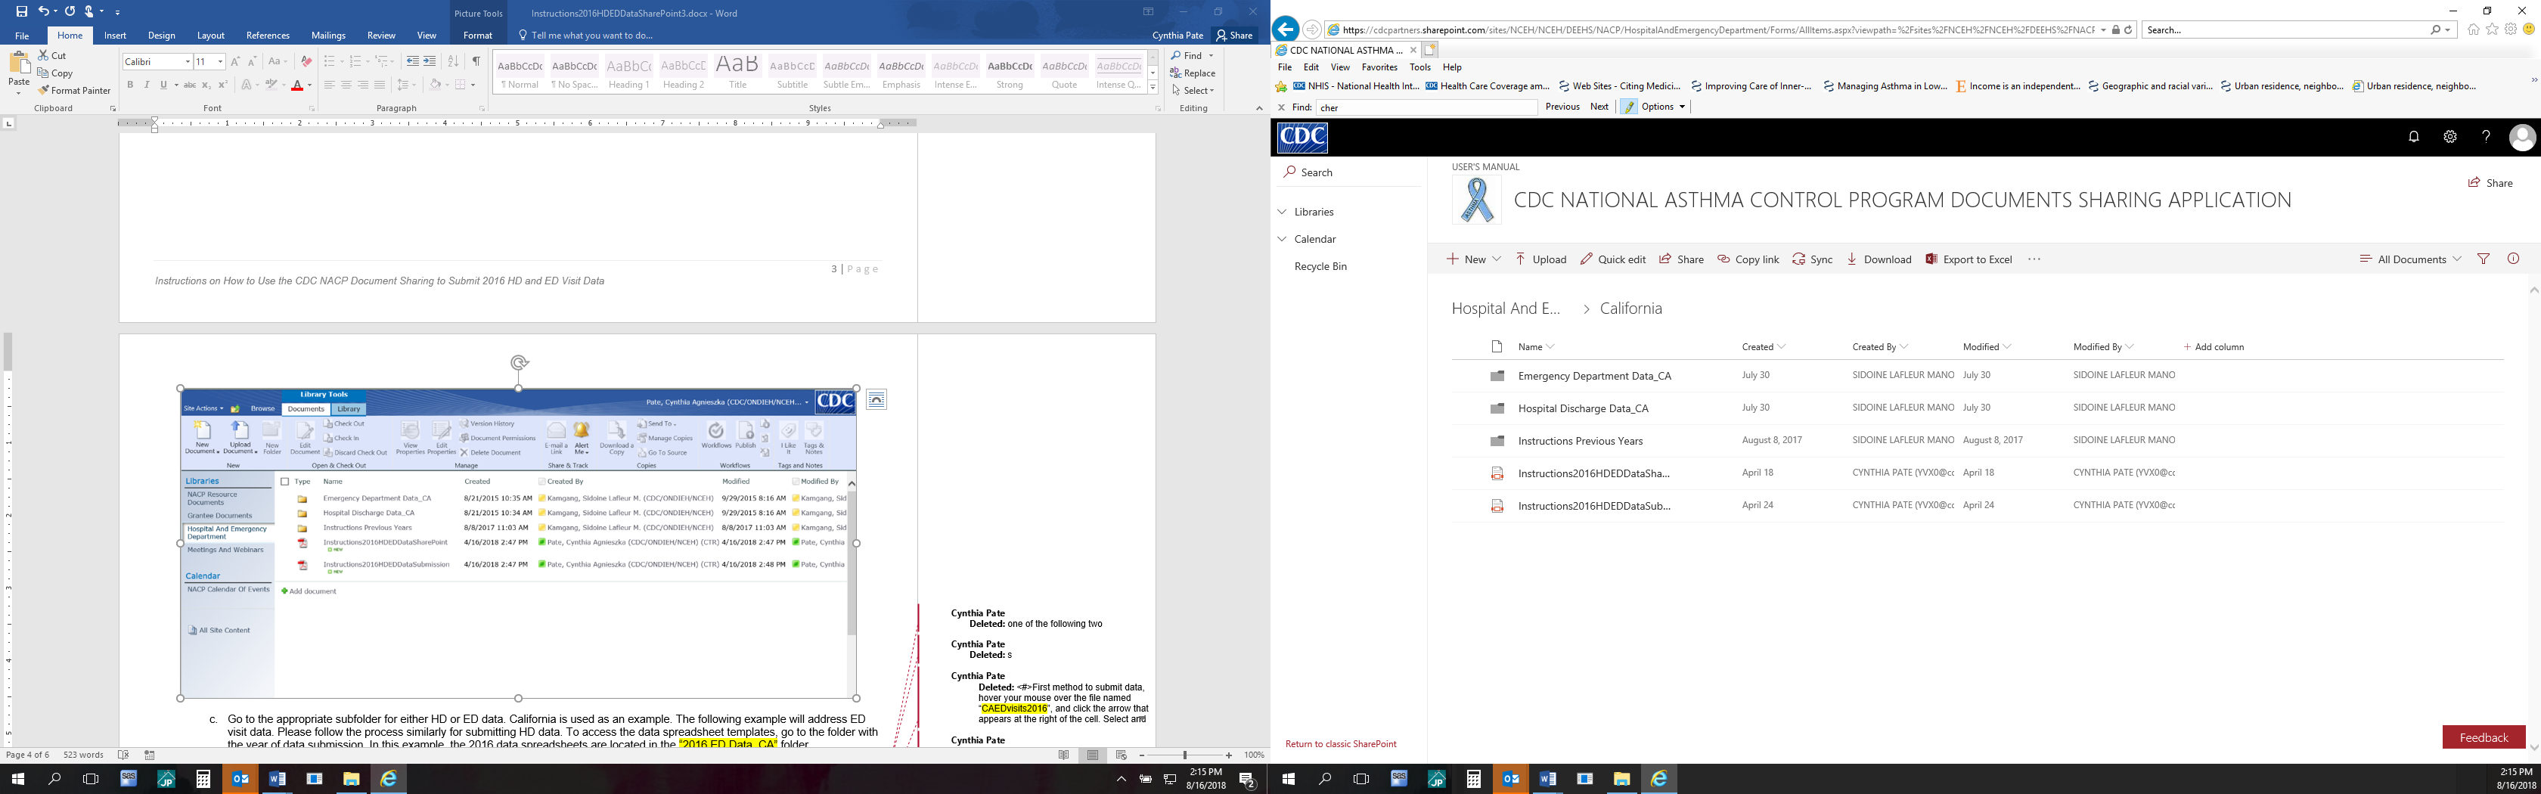Clear all formatting with the eraser icon
The image size is (2541, 794).
click(x=306, y=61)
